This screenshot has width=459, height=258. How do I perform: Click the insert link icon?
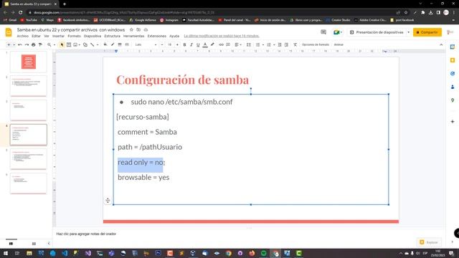222,44
